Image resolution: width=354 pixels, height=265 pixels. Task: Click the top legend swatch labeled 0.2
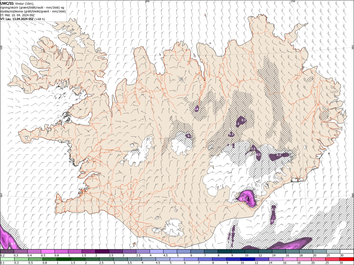click(7, 251)
